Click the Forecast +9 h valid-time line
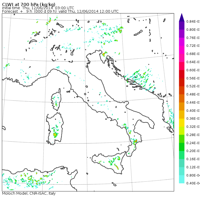 60,11
